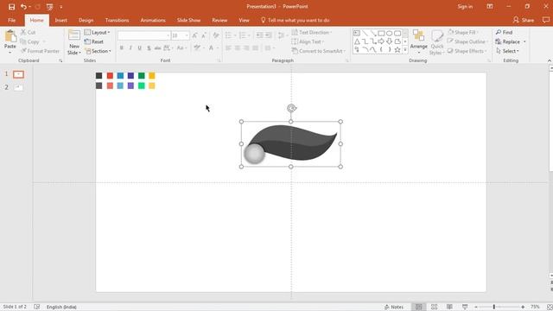The width and height of the screenshot is (553, 311).
Task: Open the Shape Fill options
Action: (x=463, y=33)
